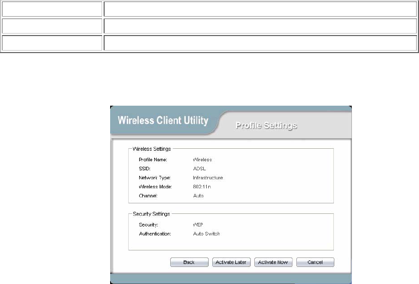
Task: Click the 'Profile Settings' heading
Action: pyautogui.click(x=266, y=125)
